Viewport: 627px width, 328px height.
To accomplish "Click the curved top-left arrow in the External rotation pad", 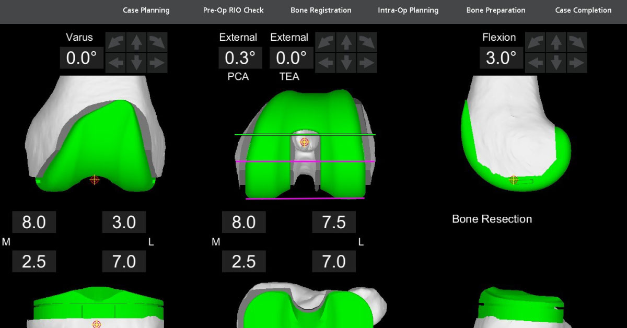I will [x=326, y=42].
